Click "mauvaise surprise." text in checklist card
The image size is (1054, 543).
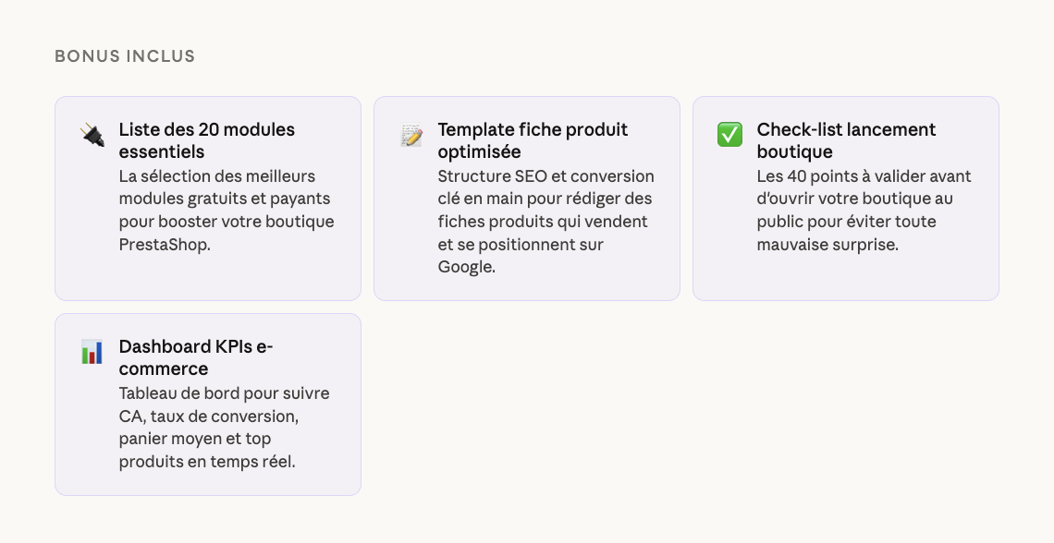pyautogui.click(x=827, y=245)
